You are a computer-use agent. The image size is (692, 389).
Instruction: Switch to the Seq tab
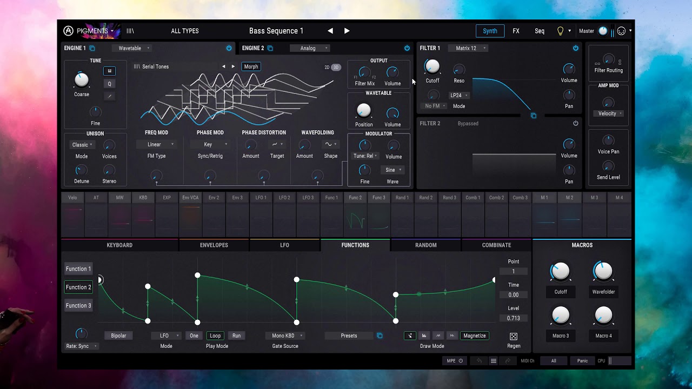coord(540,31)
